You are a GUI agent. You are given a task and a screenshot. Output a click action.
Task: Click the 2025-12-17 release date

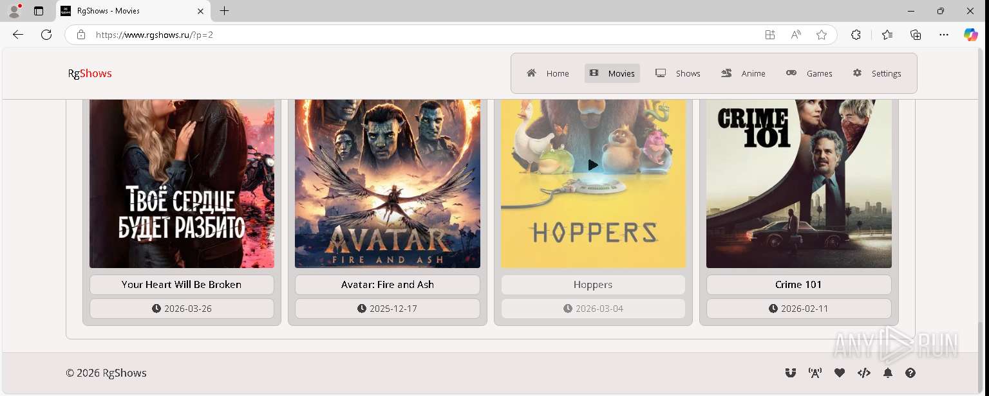click(388, 309)
